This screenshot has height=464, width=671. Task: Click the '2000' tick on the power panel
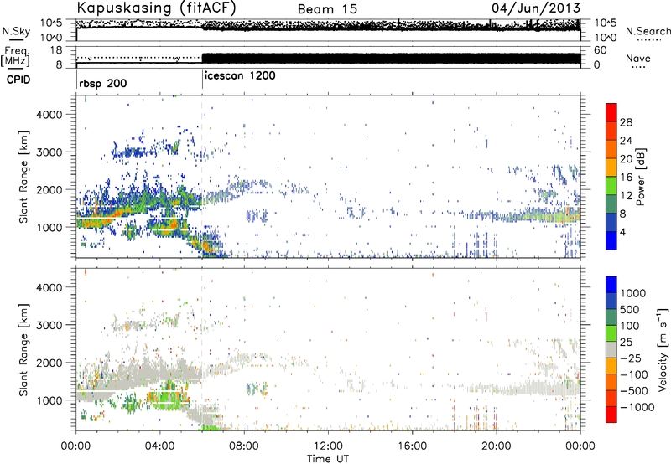point(49,189)
